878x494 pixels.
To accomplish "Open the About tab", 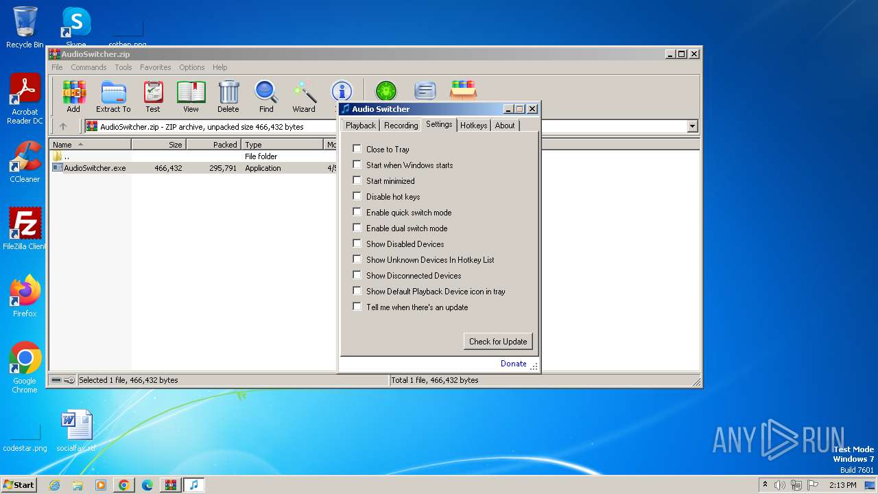I will (505, 126).
